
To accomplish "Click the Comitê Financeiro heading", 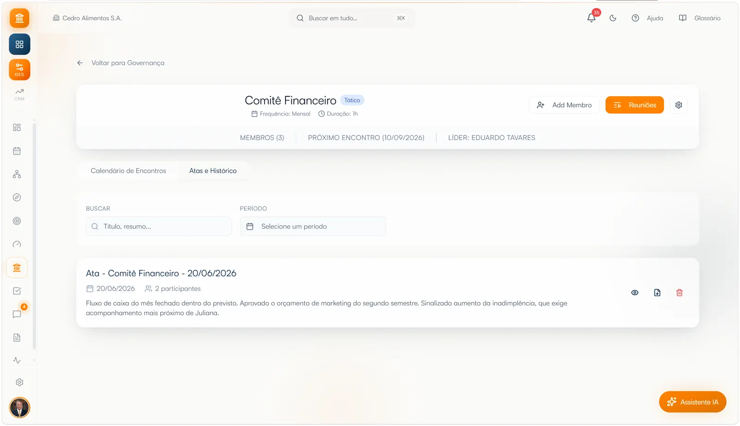I will tap(290, 101).
